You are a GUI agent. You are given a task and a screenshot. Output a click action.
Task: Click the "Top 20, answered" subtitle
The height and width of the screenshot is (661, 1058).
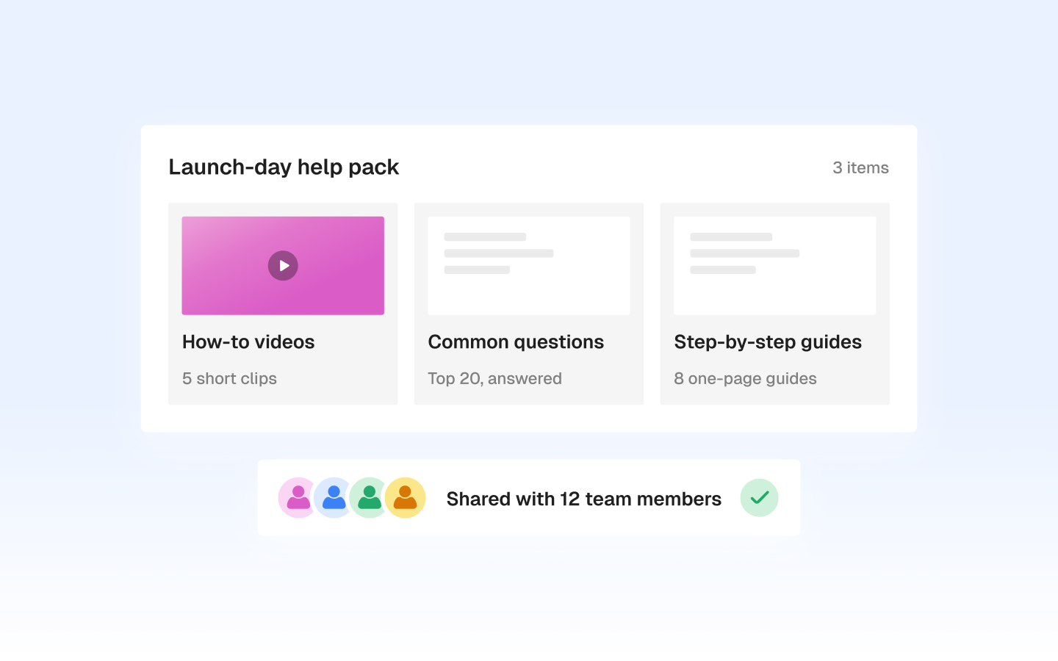click(495, 379)
